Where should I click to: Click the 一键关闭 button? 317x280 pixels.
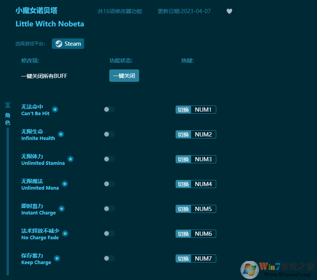pyautogui.click(x=124, y=76)
